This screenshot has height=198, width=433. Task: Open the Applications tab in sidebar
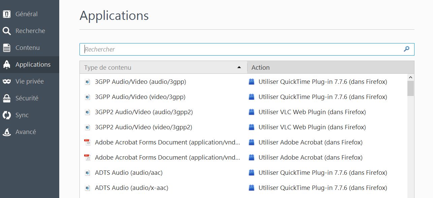[x=33, y=65]
